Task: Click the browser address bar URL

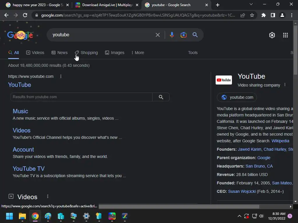Action: [x=138, y=15]
